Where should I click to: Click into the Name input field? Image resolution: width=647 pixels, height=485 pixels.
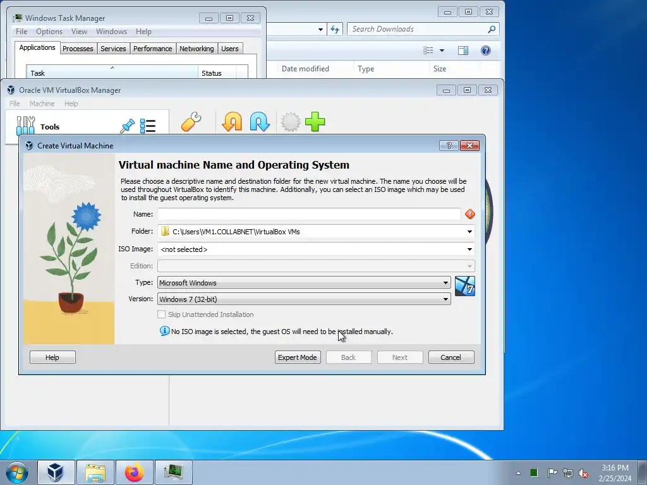(x=309, y=214)
